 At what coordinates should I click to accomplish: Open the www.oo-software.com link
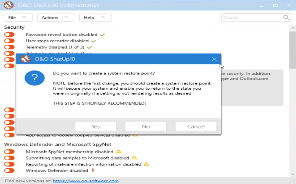click(86, 181)
